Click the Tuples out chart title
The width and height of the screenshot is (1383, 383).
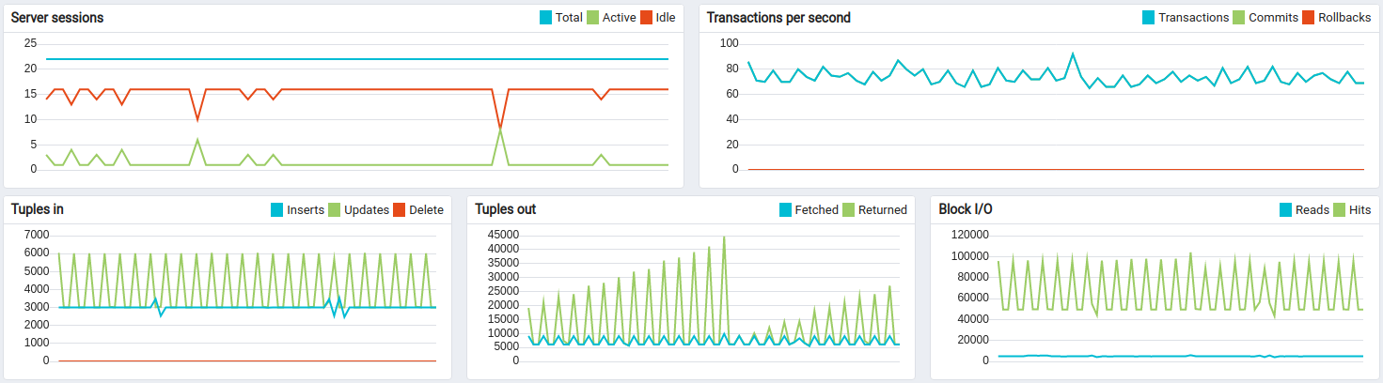[x=506, y=209]
